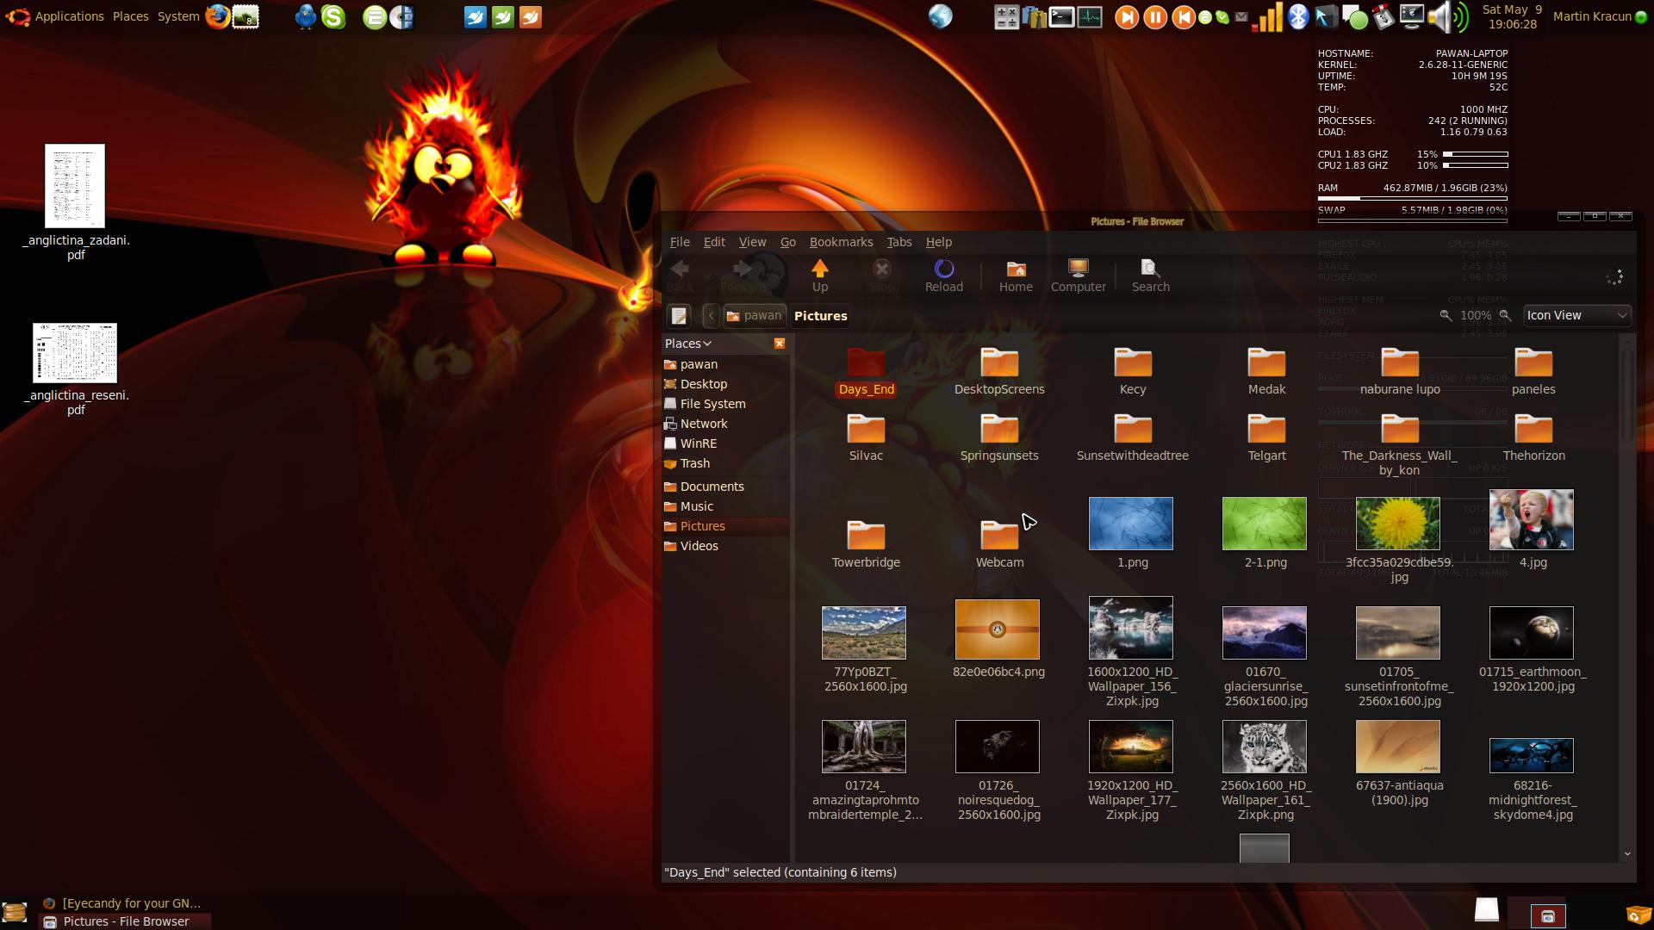Close the Places side pane
The image size is (1654, 930).
779,344
